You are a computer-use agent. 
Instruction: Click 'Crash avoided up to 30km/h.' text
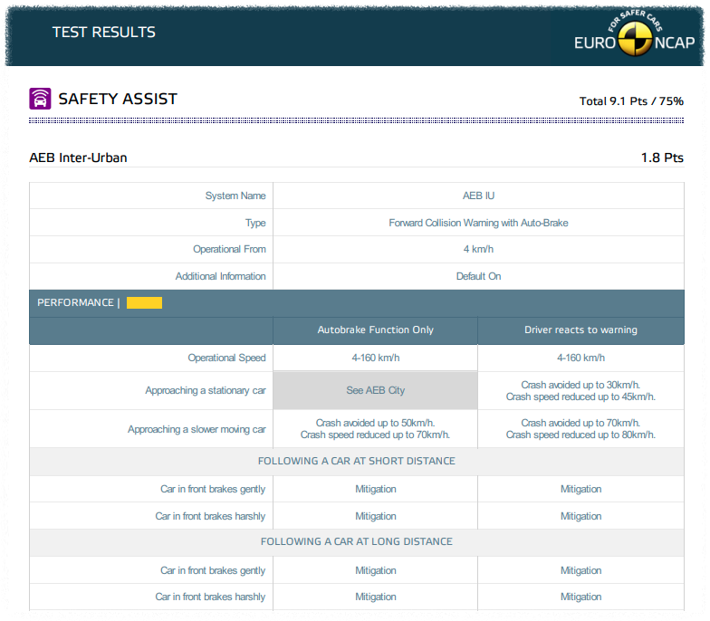tap(580, 385)
